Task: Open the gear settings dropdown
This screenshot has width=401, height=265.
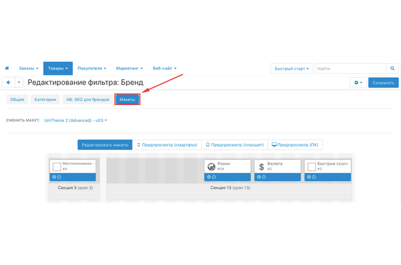Action: click(358, 83)
